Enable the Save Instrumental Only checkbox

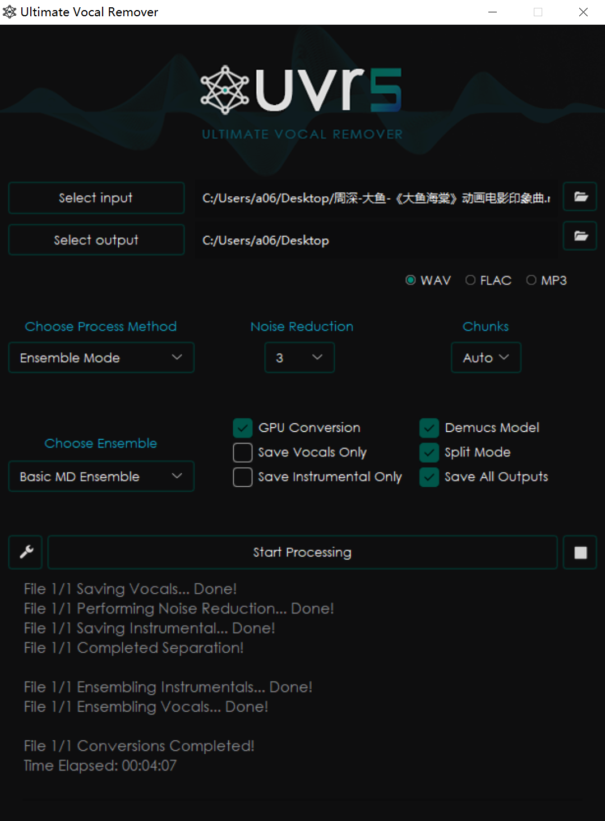pos(243,477)
